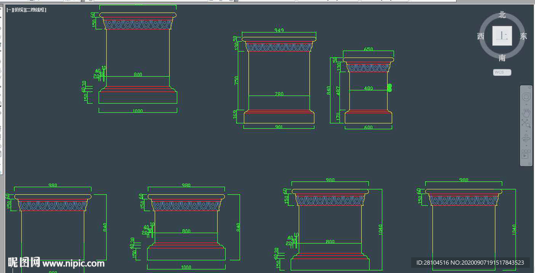This screenshot has height=273, width=535.
Task: Rotate view to south via ViewCube 南
Action: [502, 58]
